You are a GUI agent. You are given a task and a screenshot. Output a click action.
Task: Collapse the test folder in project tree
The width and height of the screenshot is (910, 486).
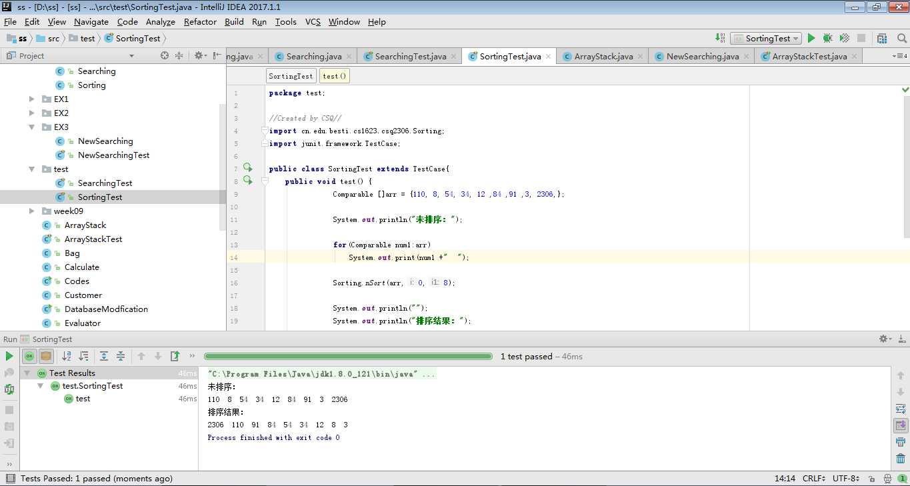(x=31, y=169)
